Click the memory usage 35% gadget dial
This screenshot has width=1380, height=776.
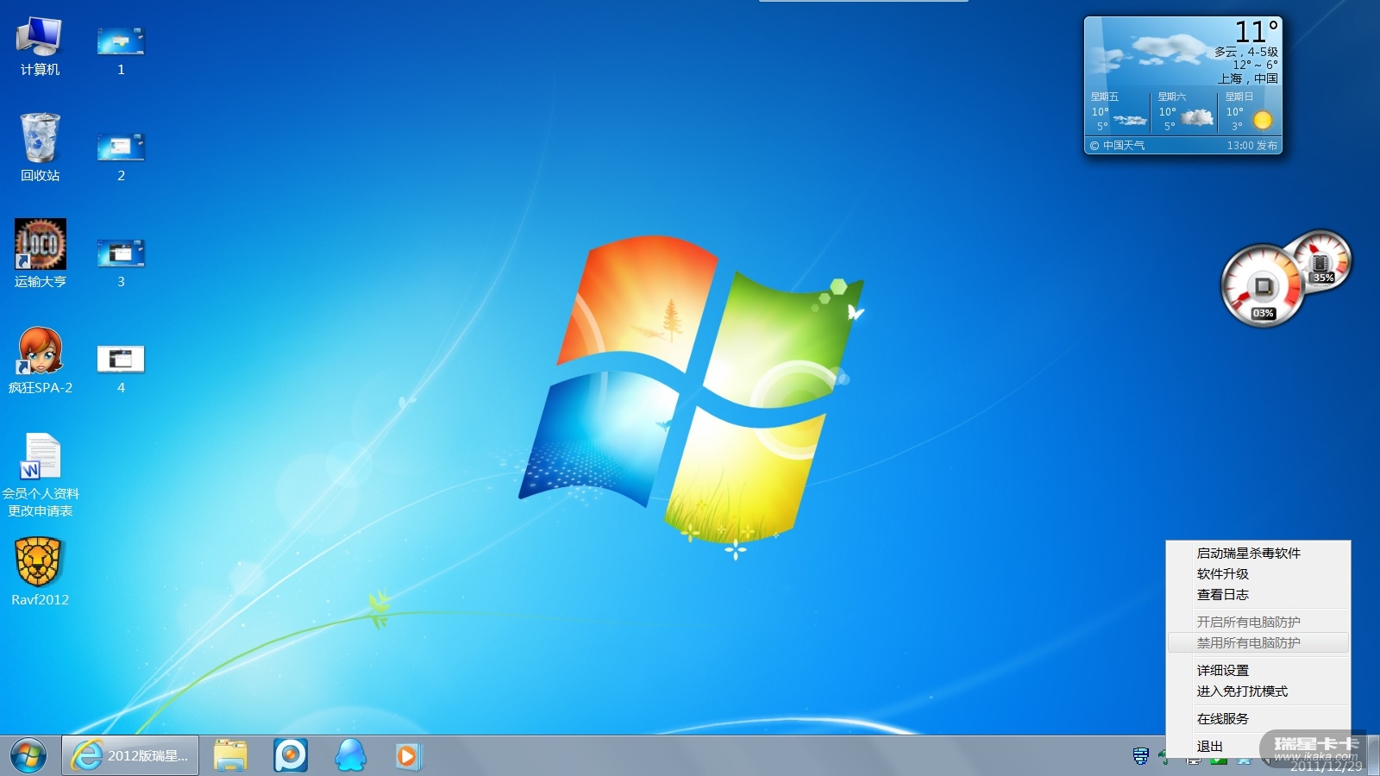pos(1320,261)
